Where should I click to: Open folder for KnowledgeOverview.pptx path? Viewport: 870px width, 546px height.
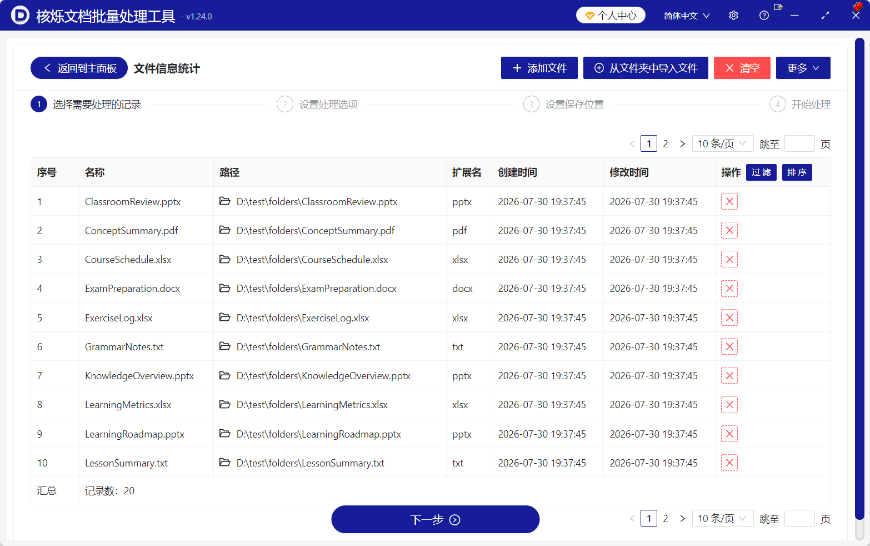coord(225,375)
